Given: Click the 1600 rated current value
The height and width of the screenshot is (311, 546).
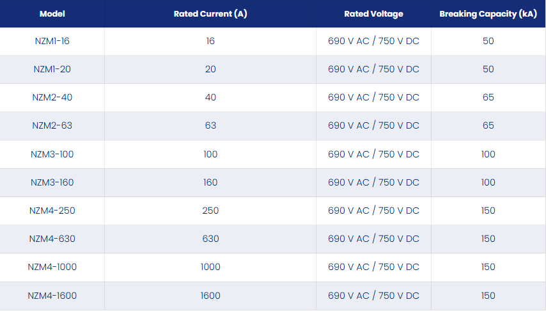Looking at the screenshot, I should (210, 296).
